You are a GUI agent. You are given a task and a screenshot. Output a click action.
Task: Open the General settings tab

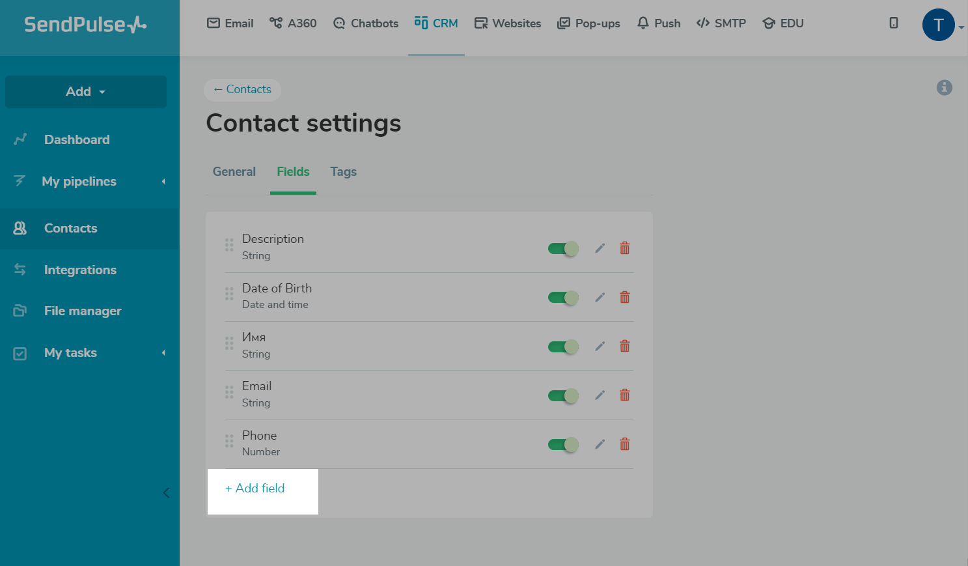point(234,172)
